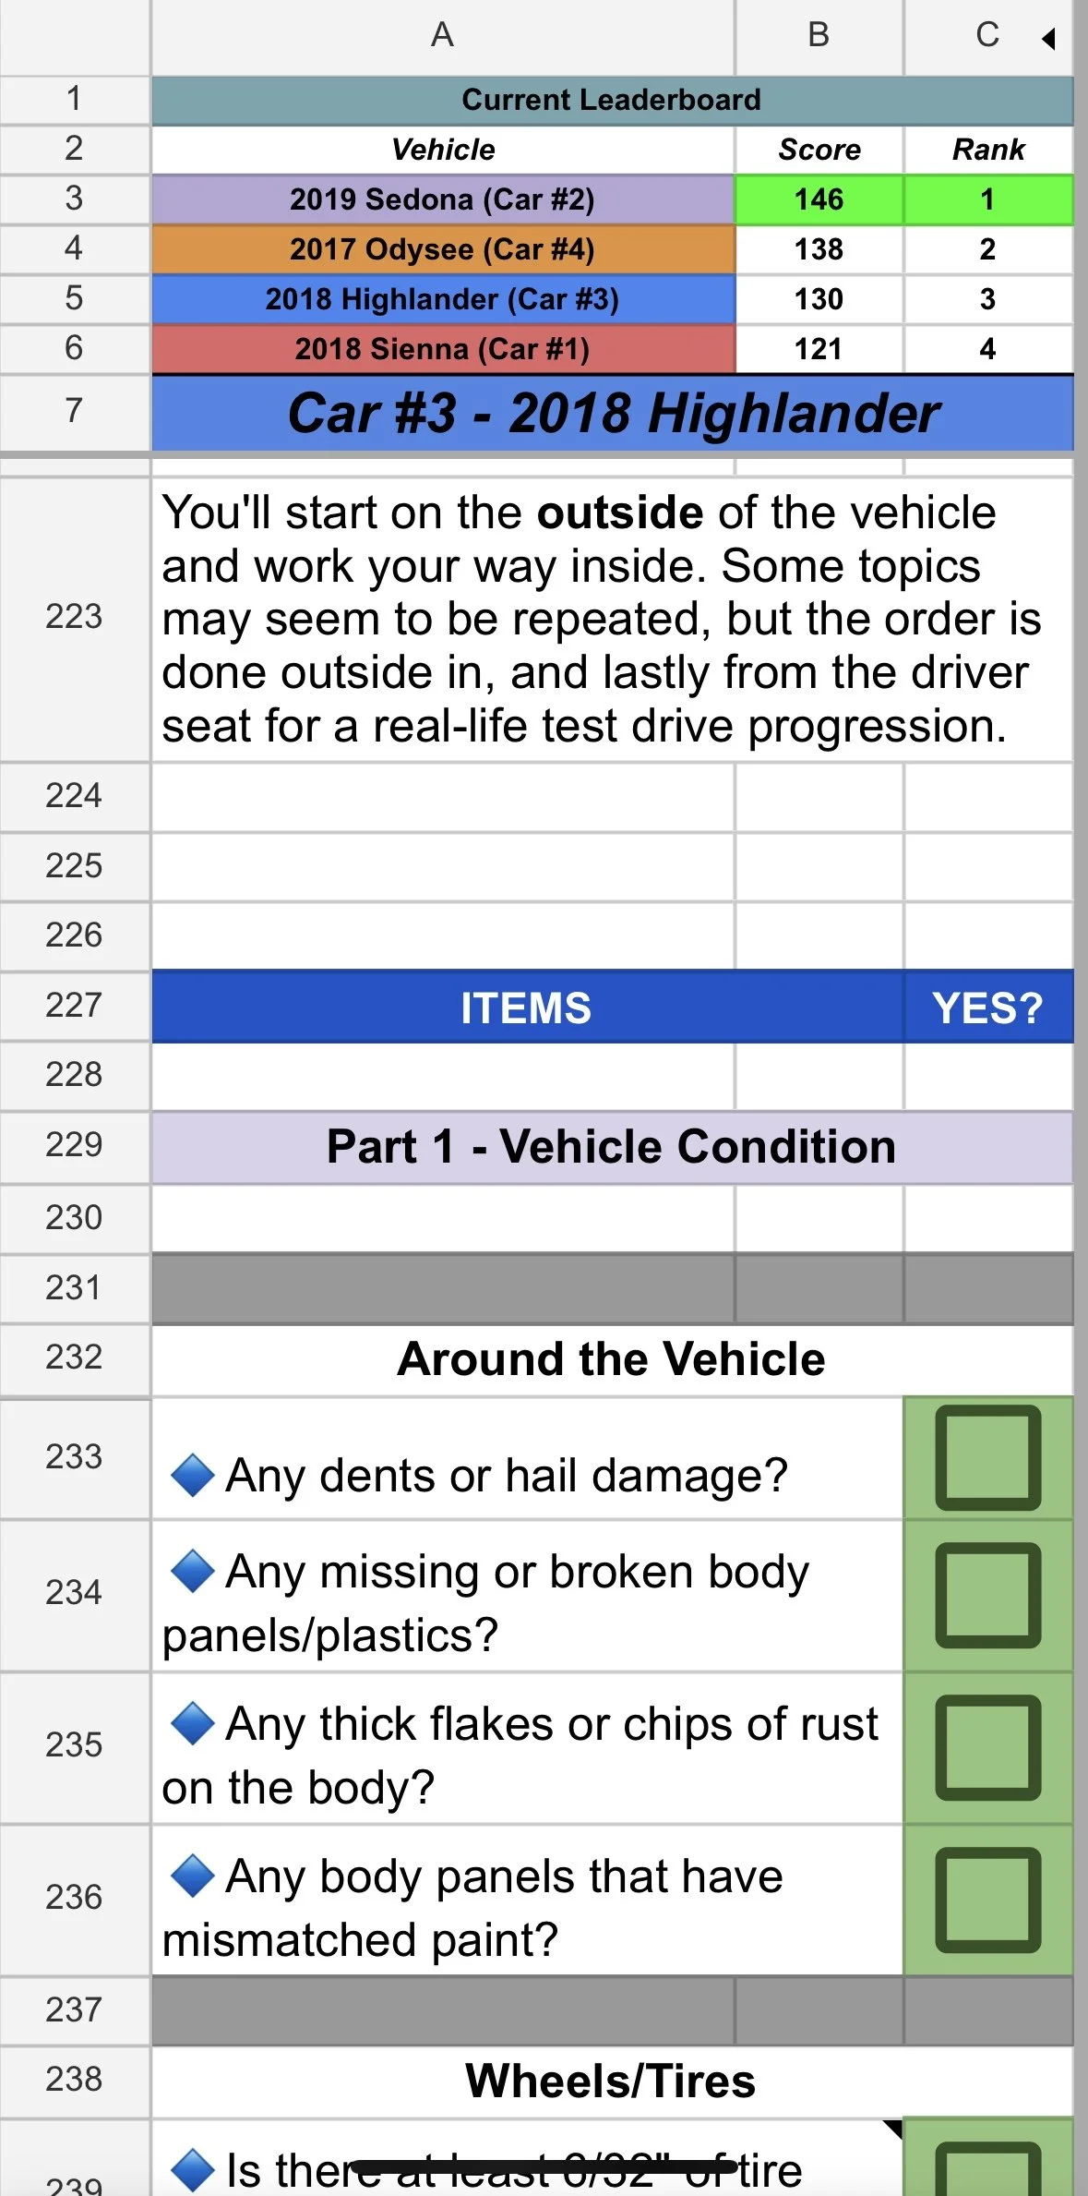Tap the Car #3 - 2018 Highlander banner
This screenshot has height=2196, width=1088.
(612, 413)
